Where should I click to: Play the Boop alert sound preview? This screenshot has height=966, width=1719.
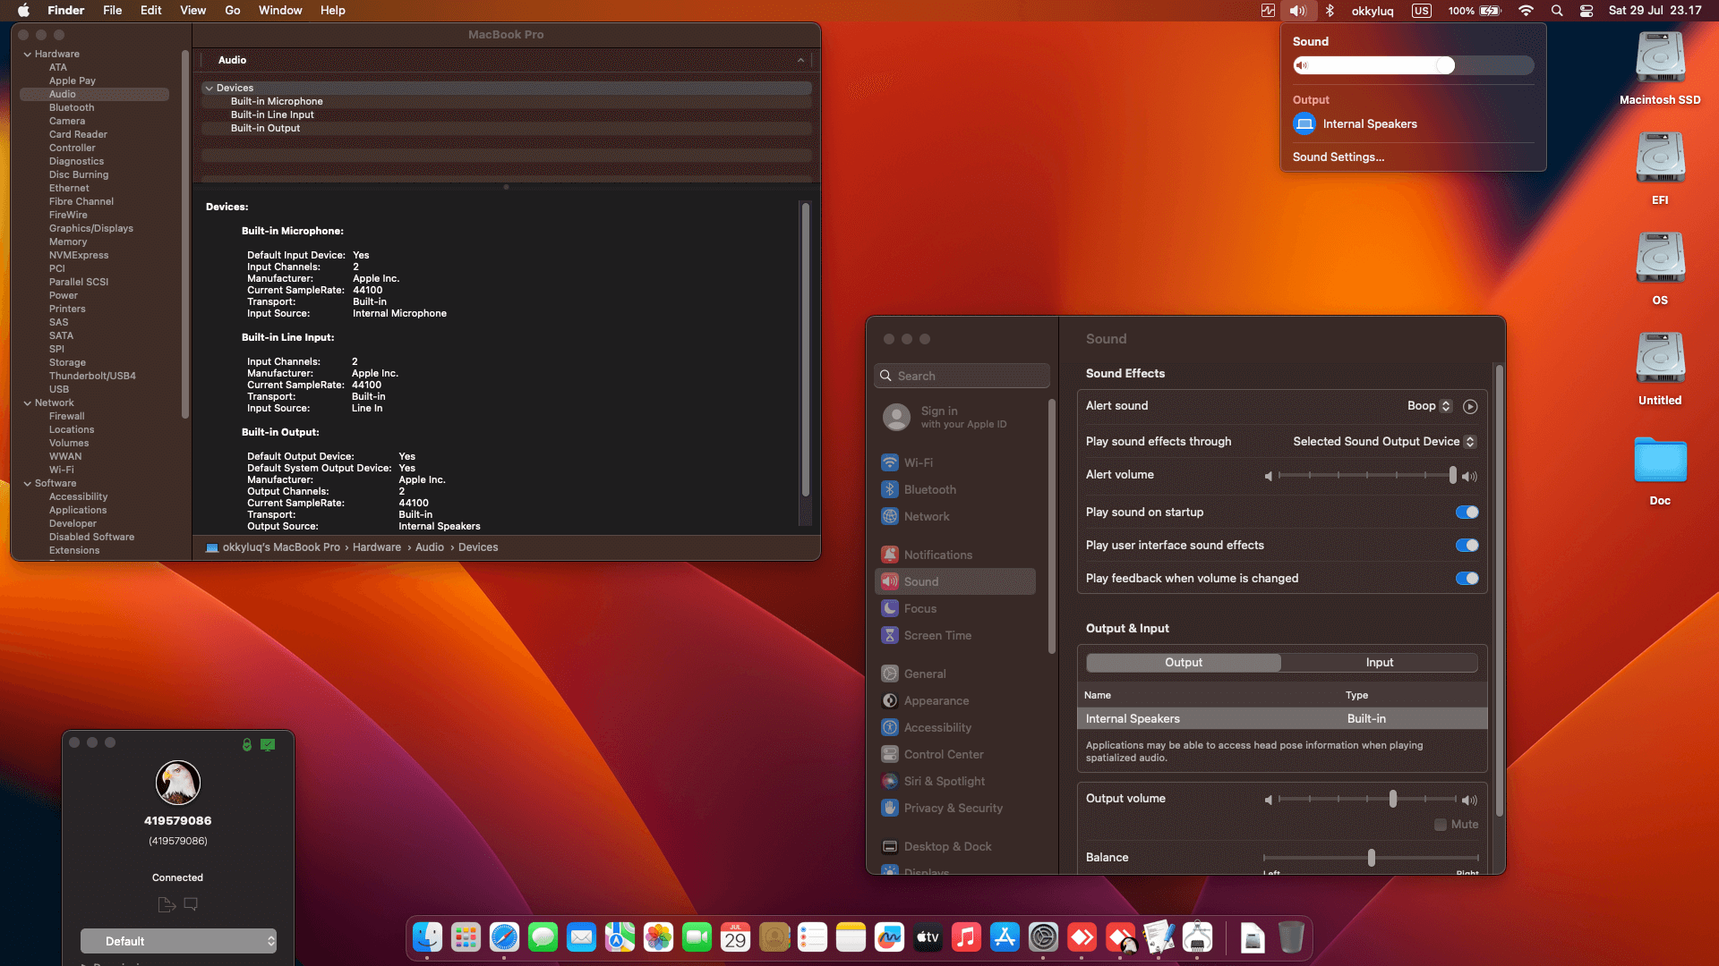coord(1470,406)
